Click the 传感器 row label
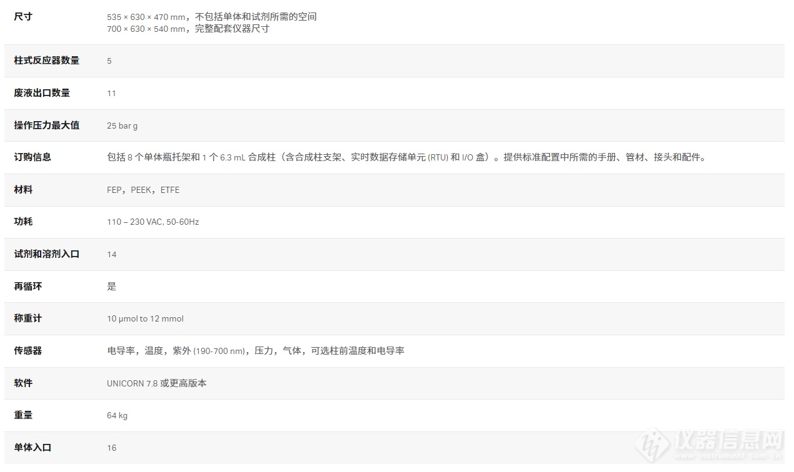 coord(28,351)
